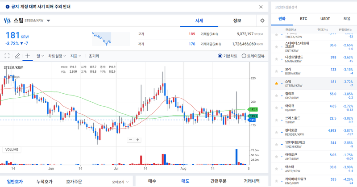
Task: Click the VOLUME panel label
Action: tap(12, 150)
